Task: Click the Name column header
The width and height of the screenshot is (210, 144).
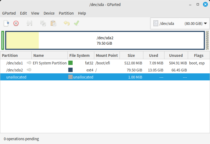Action: pos(50,55)
